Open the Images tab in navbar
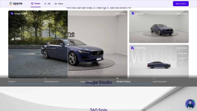This screenshot has height=111, width=197. pyautogui.click(x=36, y=3)
